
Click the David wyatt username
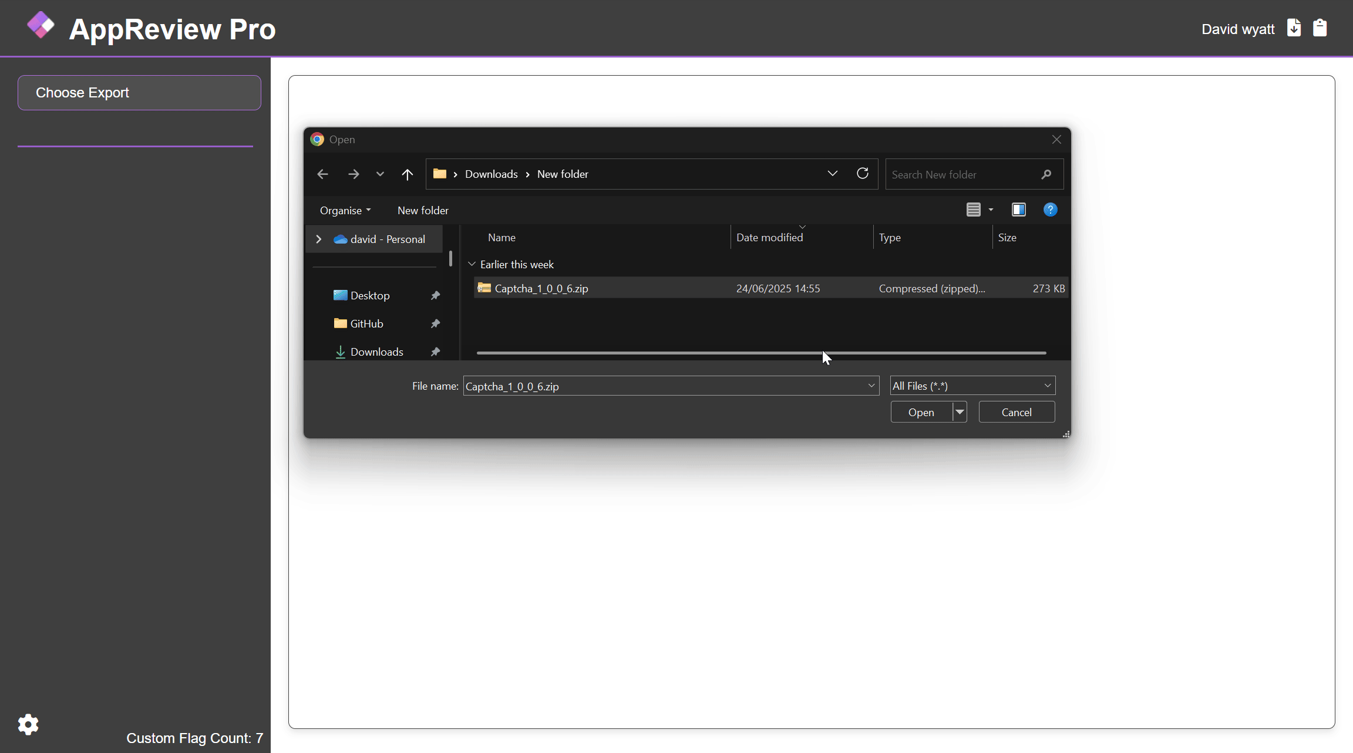(x=1238, y=29)
